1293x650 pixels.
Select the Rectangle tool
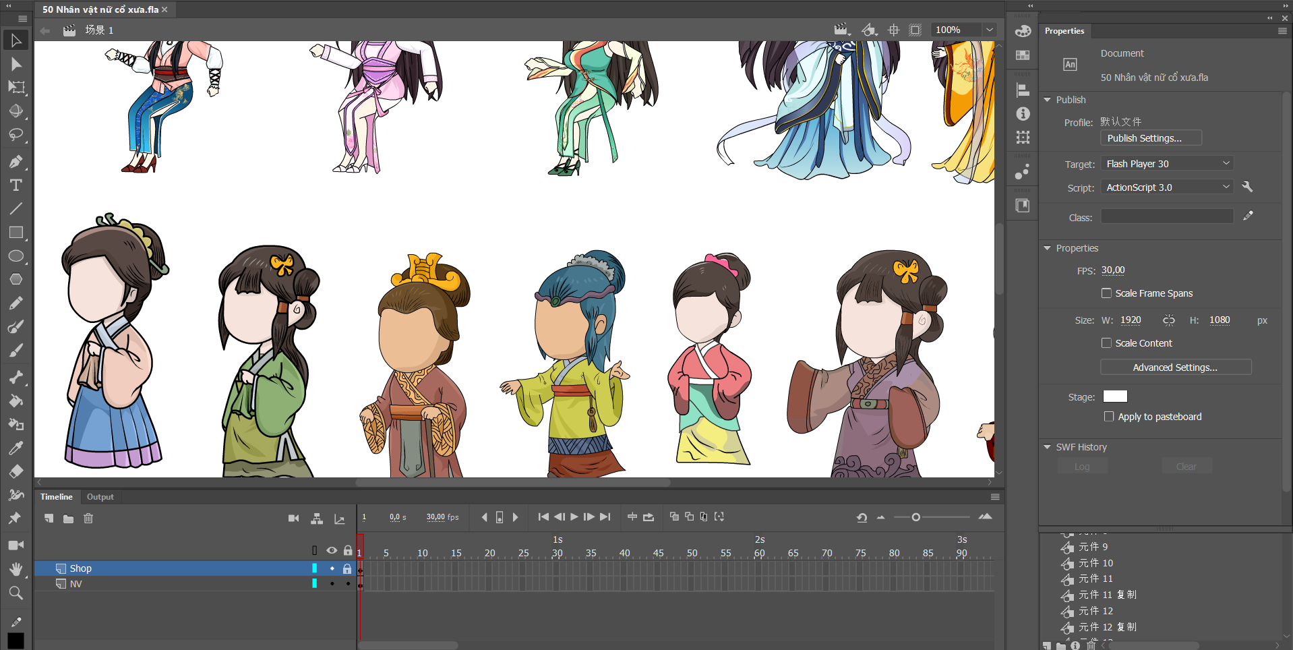pos(16,233)
